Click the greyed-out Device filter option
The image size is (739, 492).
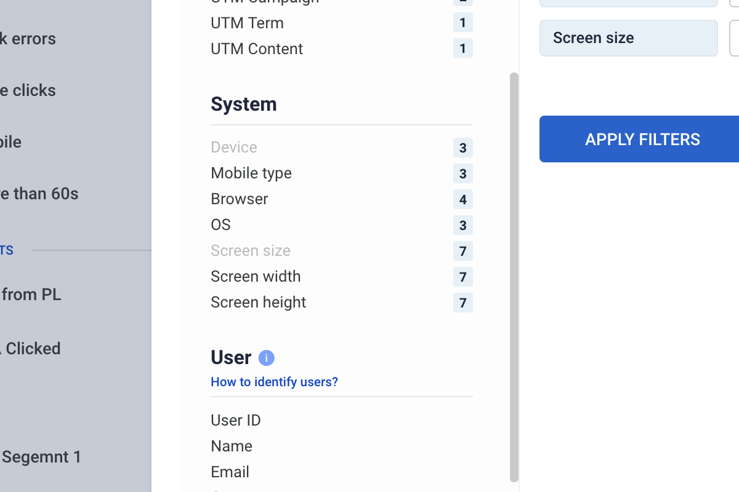tap(234, 148)
